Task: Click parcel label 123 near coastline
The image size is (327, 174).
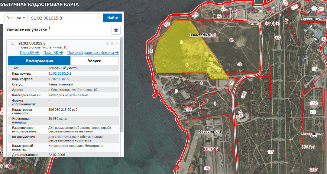Action: (167, 24)
